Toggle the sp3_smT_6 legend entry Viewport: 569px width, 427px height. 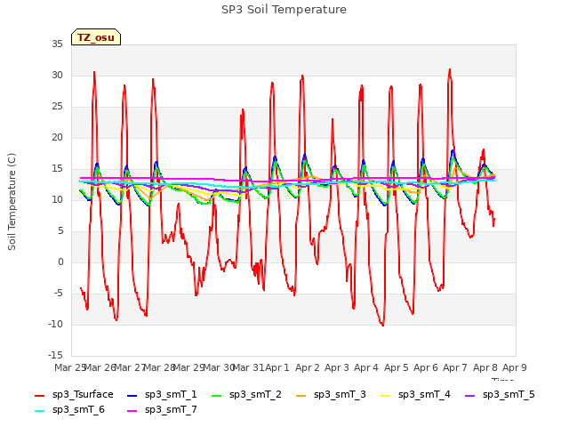coord(69,410)
